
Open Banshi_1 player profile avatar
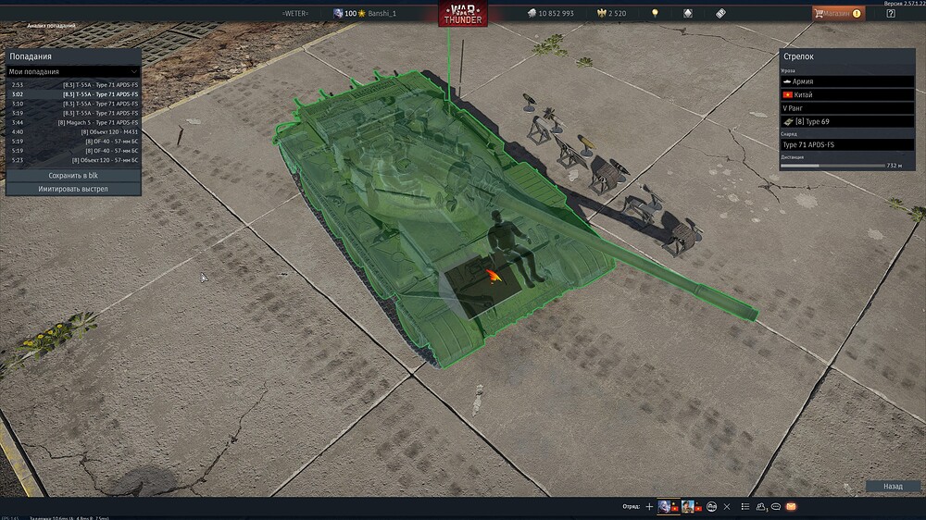[338, 13]
